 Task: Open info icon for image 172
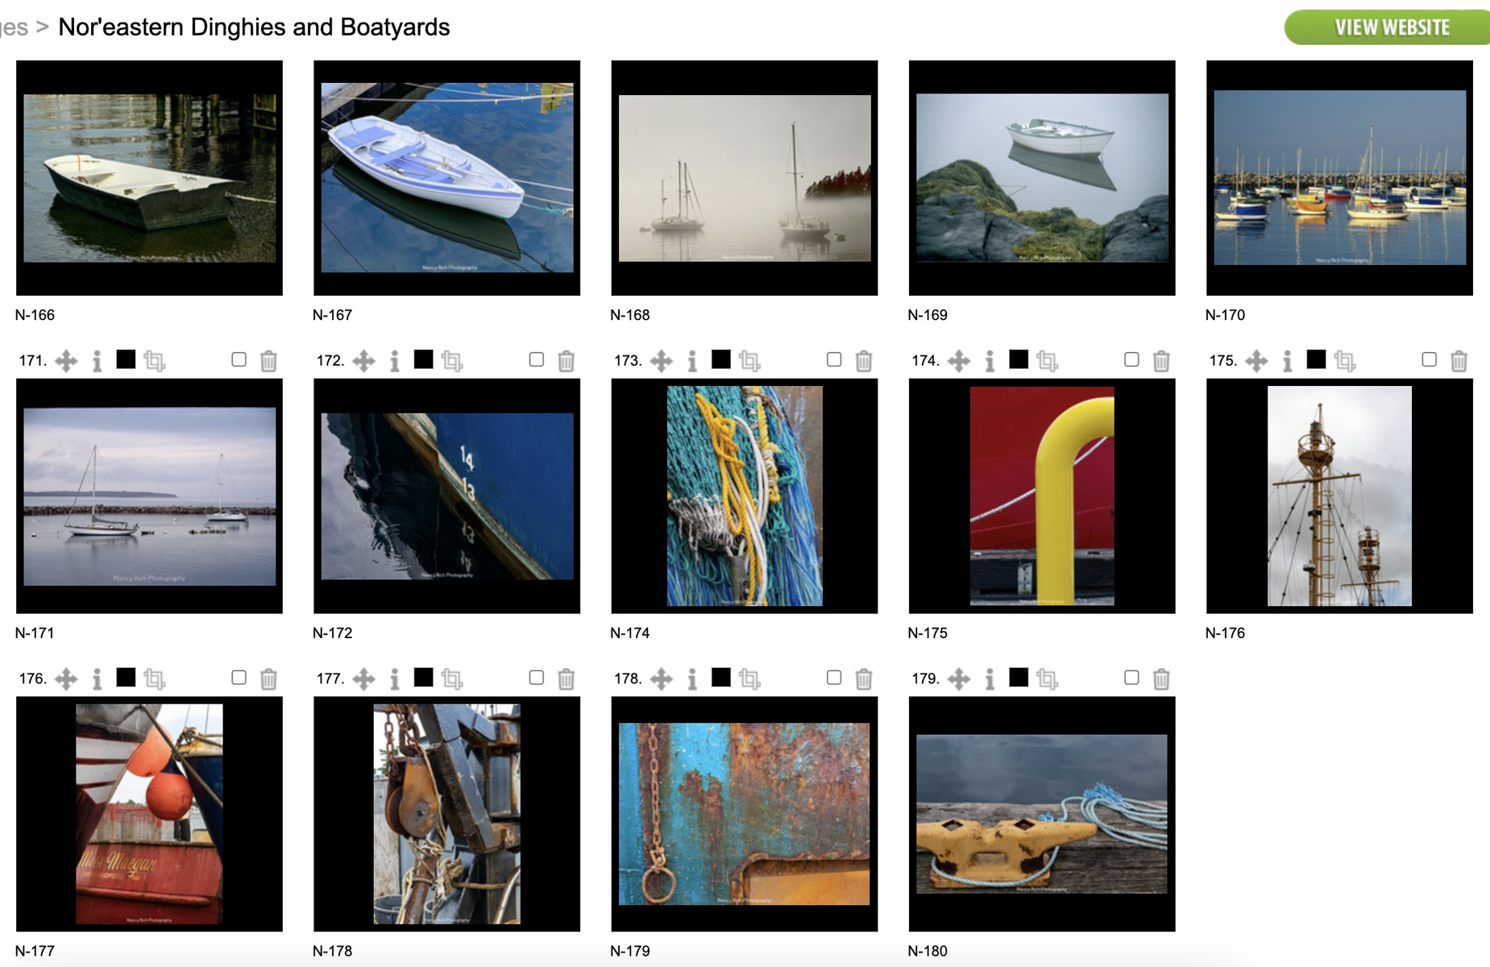395,361
